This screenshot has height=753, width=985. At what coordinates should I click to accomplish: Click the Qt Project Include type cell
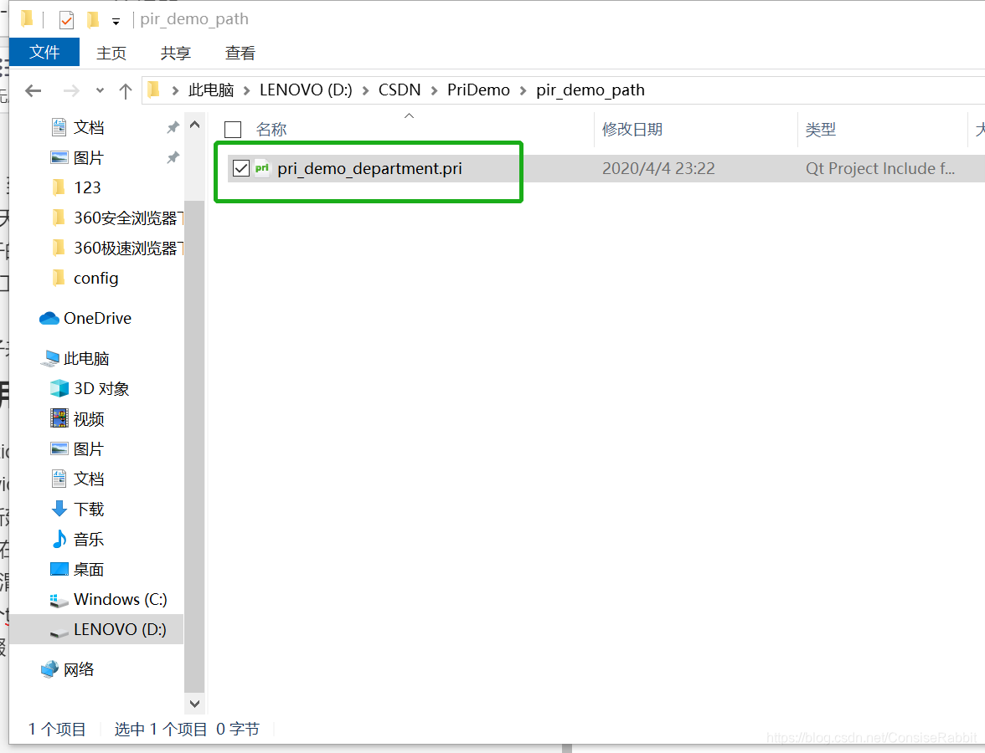point(880,169)
